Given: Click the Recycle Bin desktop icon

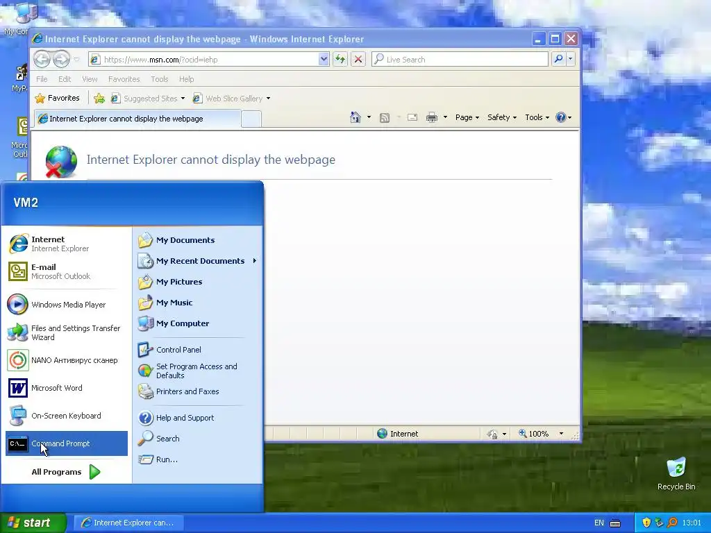Looking at the screenshot, I should (x=676, y=473).
